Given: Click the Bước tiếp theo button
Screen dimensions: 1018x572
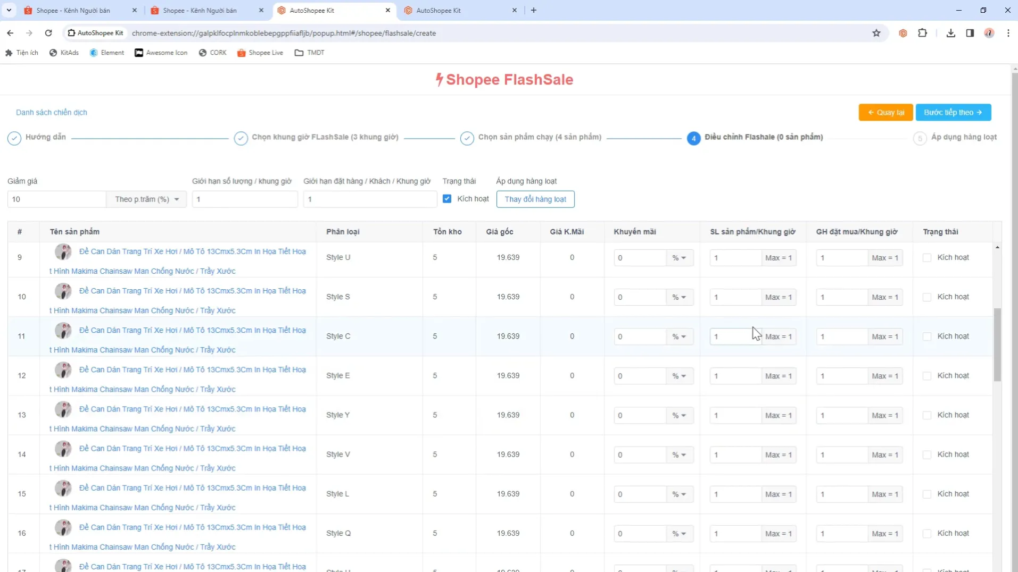Looking at the screenshot, I should [x=953, y=112].
